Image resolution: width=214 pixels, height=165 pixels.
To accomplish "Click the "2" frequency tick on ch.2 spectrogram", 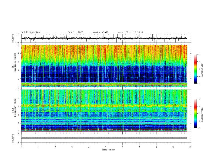I will [x=19, y=123].
